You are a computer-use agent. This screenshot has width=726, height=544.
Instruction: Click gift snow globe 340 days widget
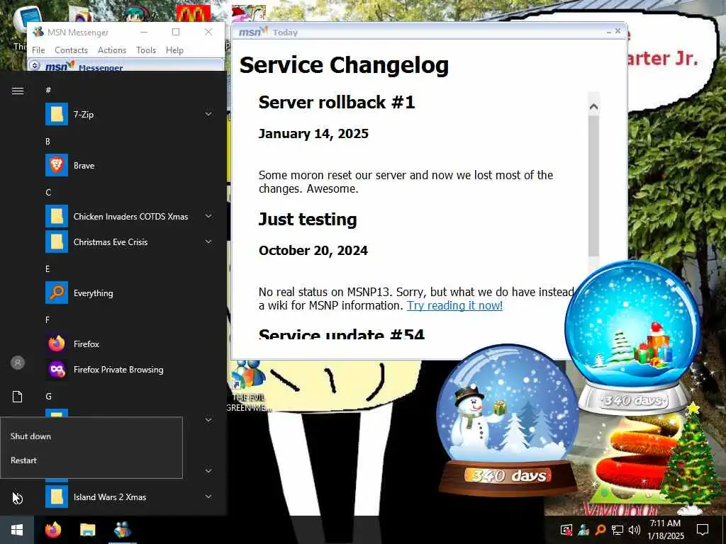[x=632, y=336]
